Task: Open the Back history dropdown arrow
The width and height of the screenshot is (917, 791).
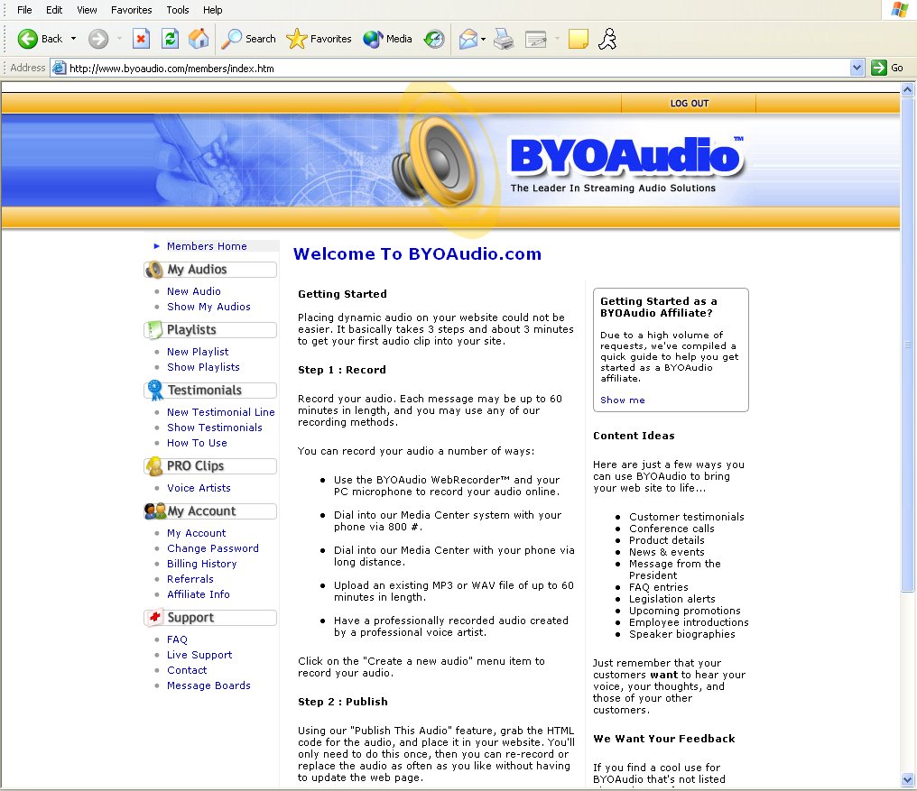Action: click(x=73, y=39)
